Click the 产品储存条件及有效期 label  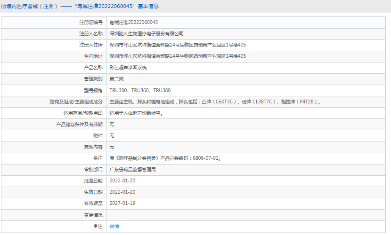pos(79,125)
